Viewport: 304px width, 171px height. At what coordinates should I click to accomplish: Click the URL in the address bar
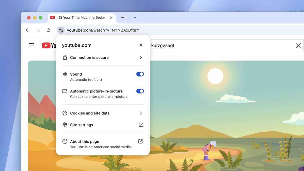coord(103,30)
